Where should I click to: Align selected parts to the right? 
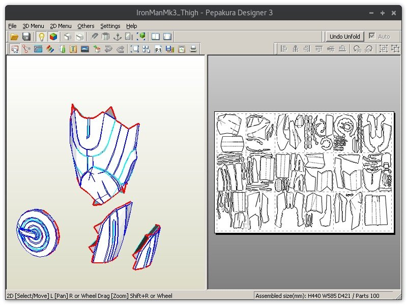[307, 49]
